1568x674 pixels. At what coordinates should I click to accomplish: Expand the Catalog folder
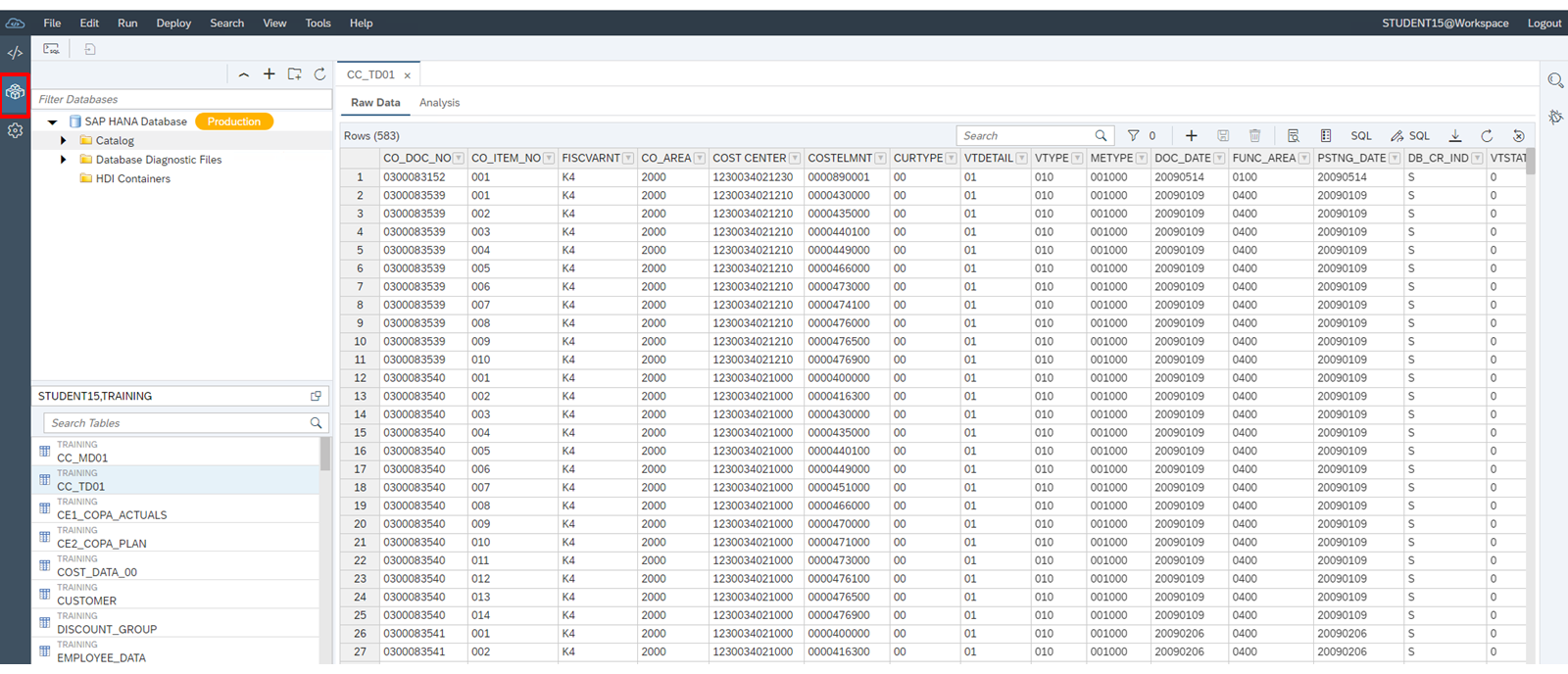(64, 141)
